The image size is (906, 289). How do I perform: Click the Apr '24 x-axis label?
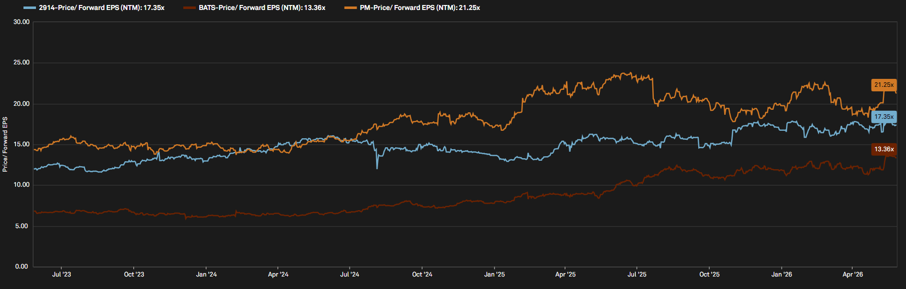click(x=278, y=275)
